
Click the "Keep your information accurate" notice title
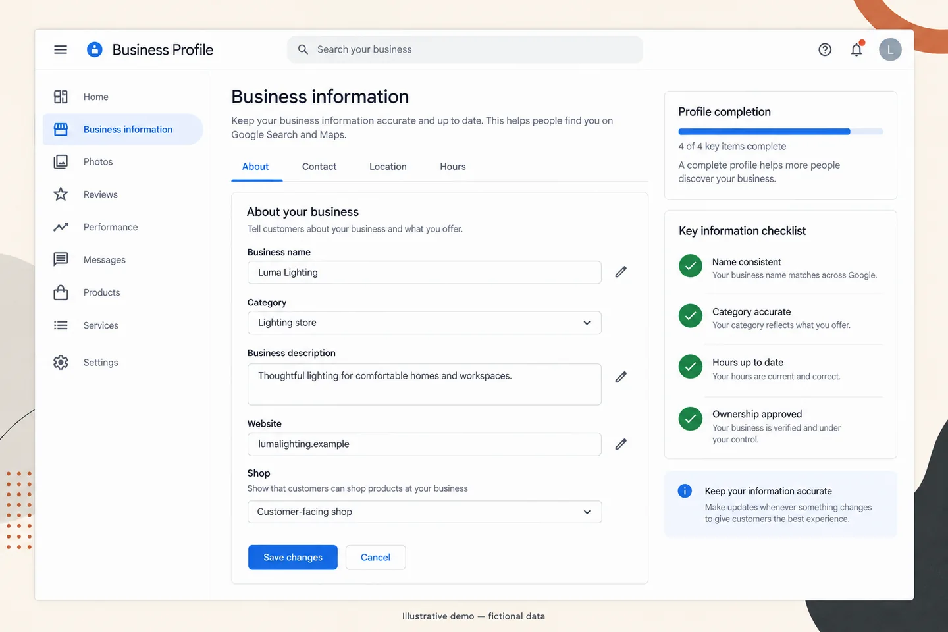click(768, 491)
